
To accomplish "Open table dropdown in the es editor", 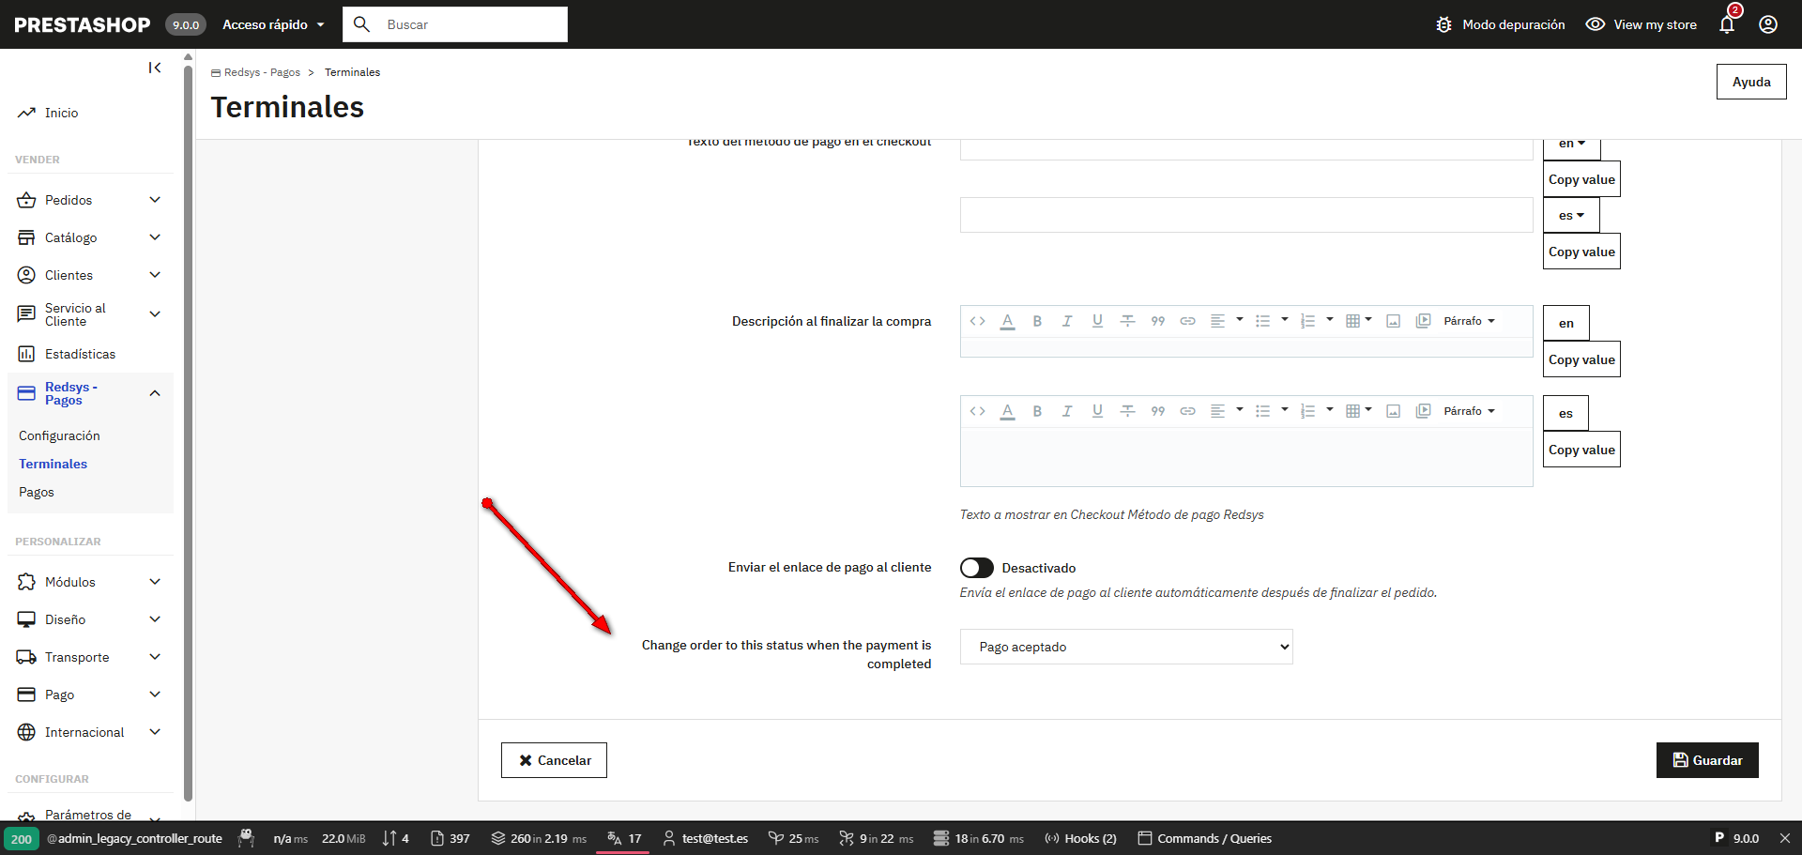I will pos(1359,411).
